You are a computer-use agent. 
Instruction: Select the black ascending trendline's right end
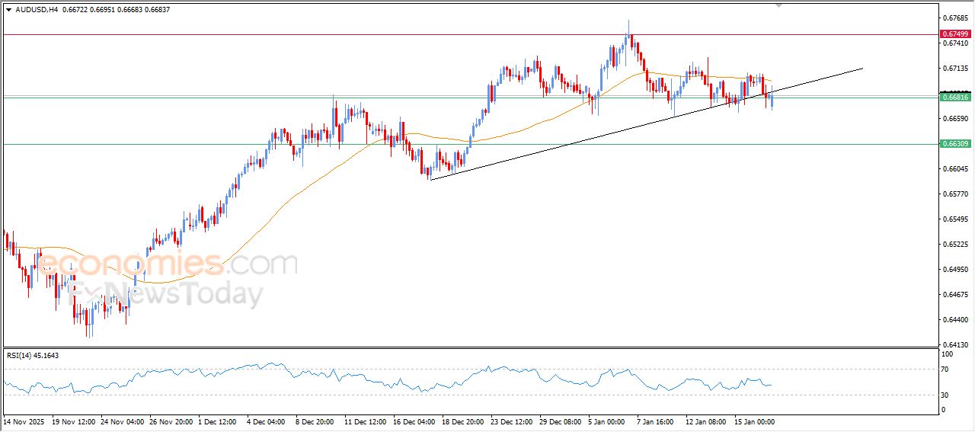click(862, 69)
